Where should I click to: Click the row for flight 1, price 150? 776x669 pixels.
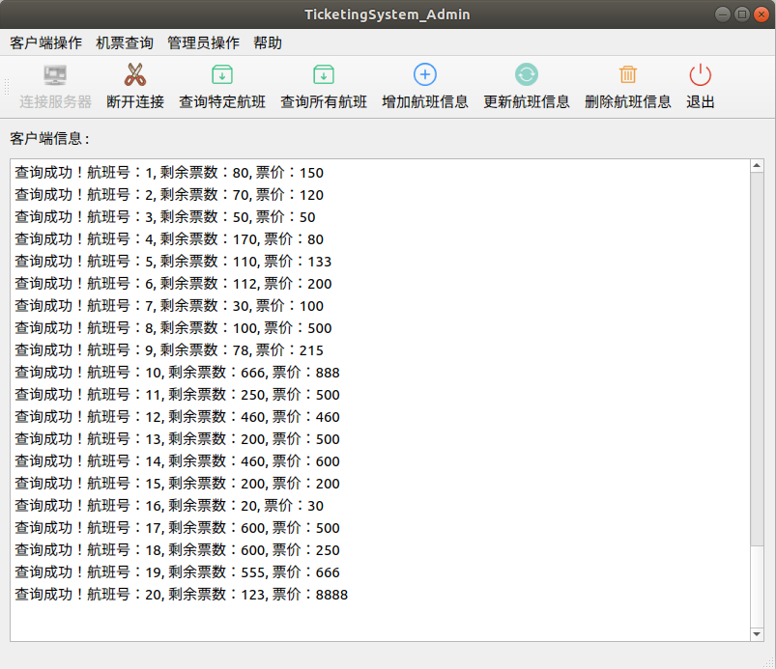click(x=169, y=173)
